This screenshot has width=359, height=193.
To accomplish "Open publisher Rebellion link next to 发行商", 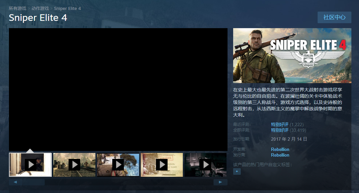I will [280, 155].
